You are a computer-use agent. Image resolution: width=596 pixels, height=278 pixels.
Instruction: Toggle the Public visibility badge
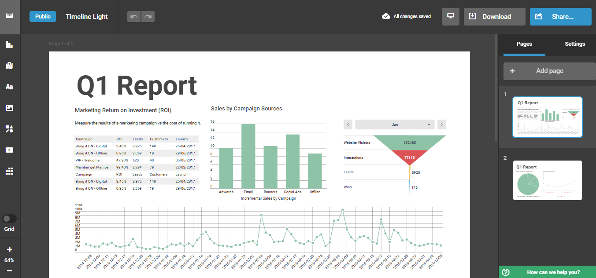click(x=43, y=16)
